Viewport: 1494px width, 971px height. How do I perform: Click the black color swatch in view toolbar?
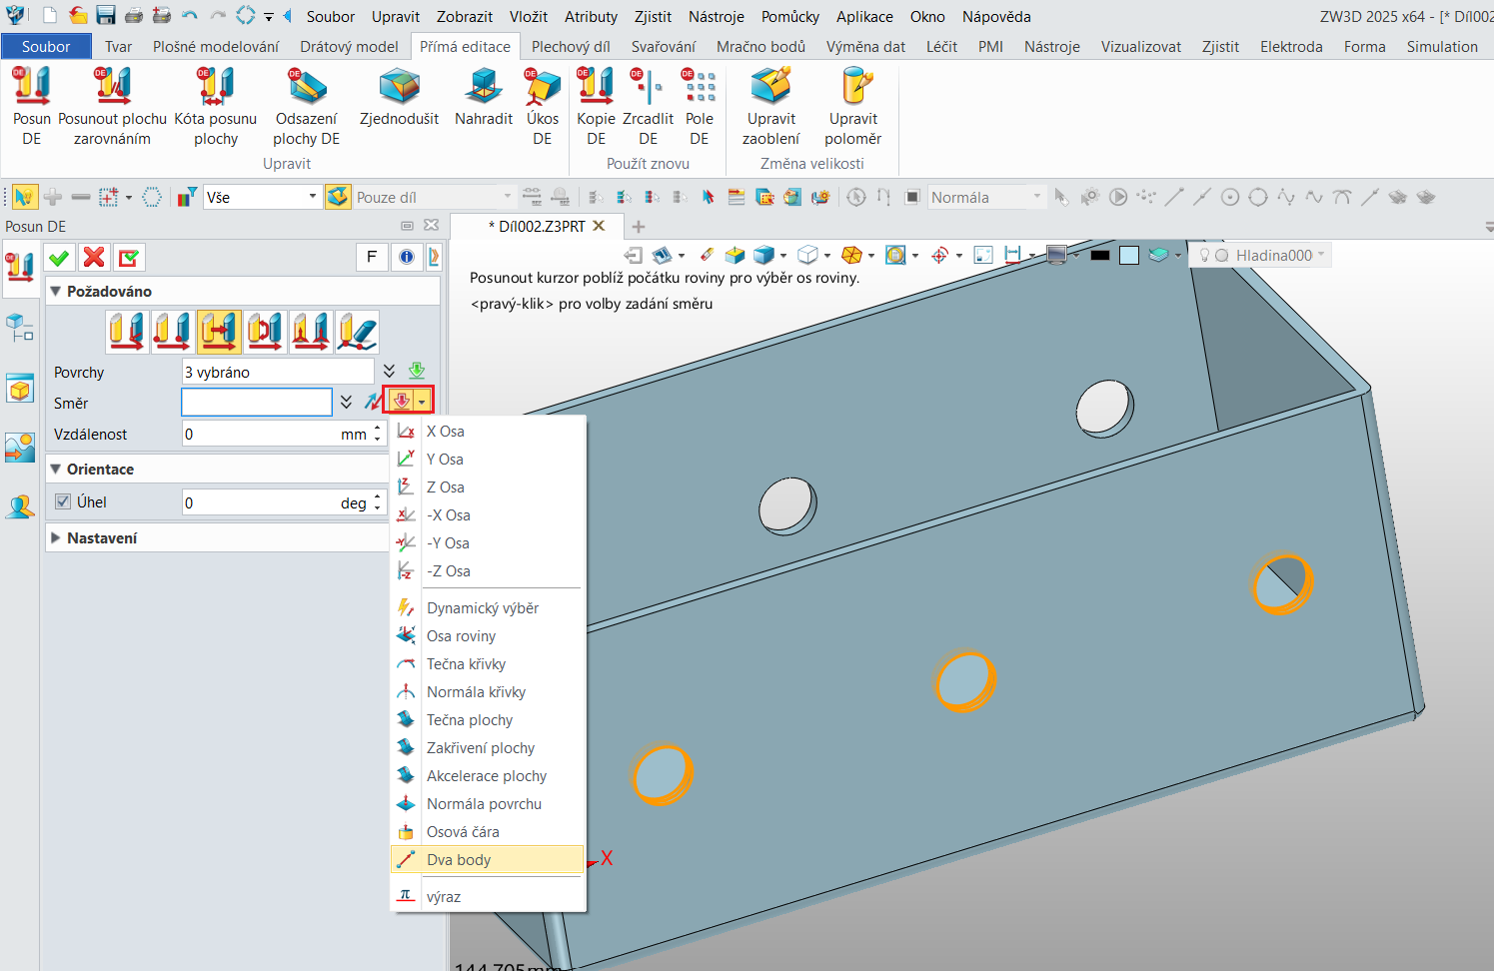pyautogui.click(x=1100, y=256)
